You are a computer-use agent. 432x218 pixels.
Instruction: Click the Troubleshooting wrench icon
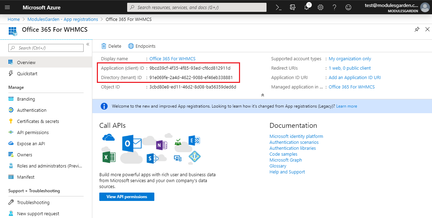(x=11, y=202)
